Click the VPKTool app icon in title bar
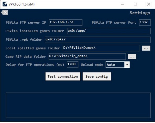 pos(5,4)
